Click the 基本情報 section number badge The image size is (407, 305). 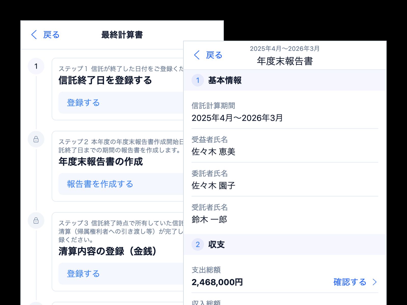[x=197, y=81]
